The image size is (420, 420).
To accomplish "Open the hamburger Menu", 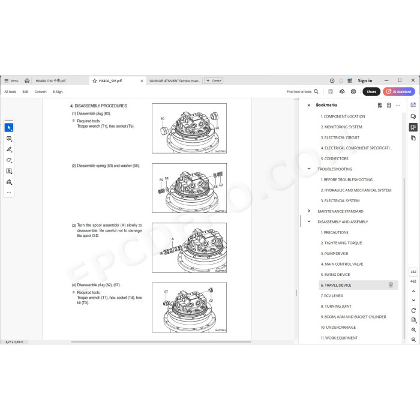I will tap(11, 80).
